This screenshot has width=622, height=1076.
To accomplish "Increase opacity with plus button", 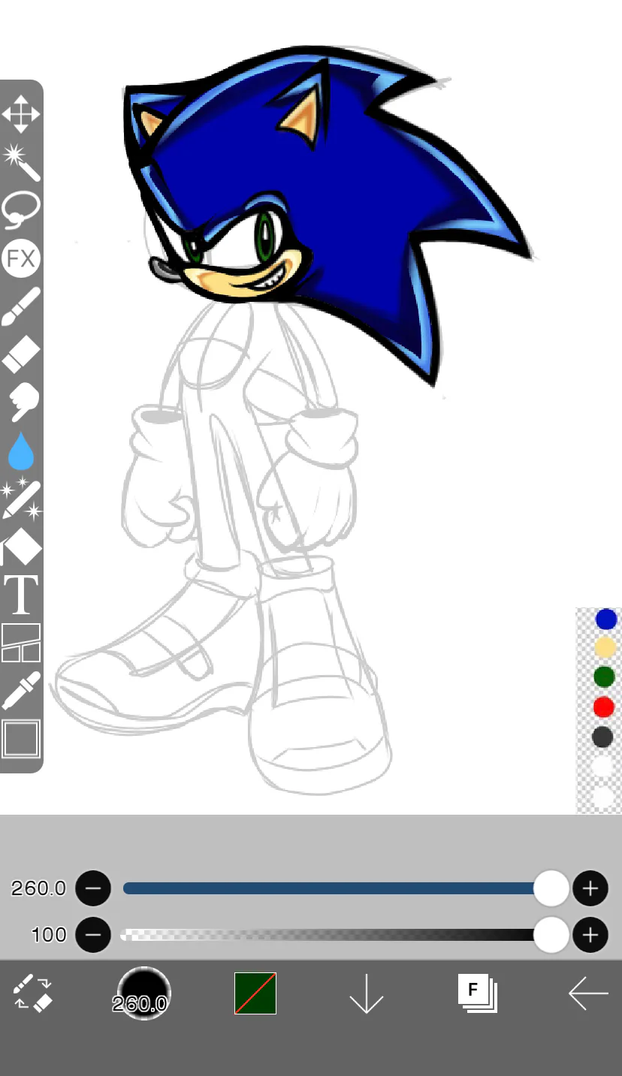I will [x=590, y=935].
